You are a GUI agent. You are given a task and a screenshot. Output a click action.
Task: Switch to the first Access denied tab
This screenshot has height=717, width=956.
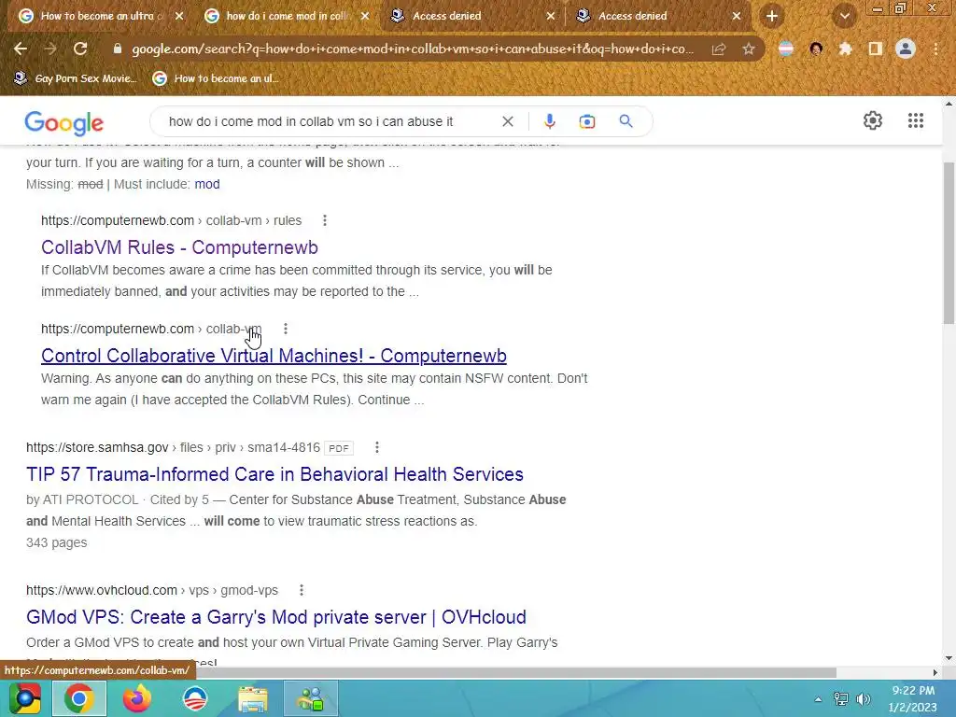tap(472, 16)
